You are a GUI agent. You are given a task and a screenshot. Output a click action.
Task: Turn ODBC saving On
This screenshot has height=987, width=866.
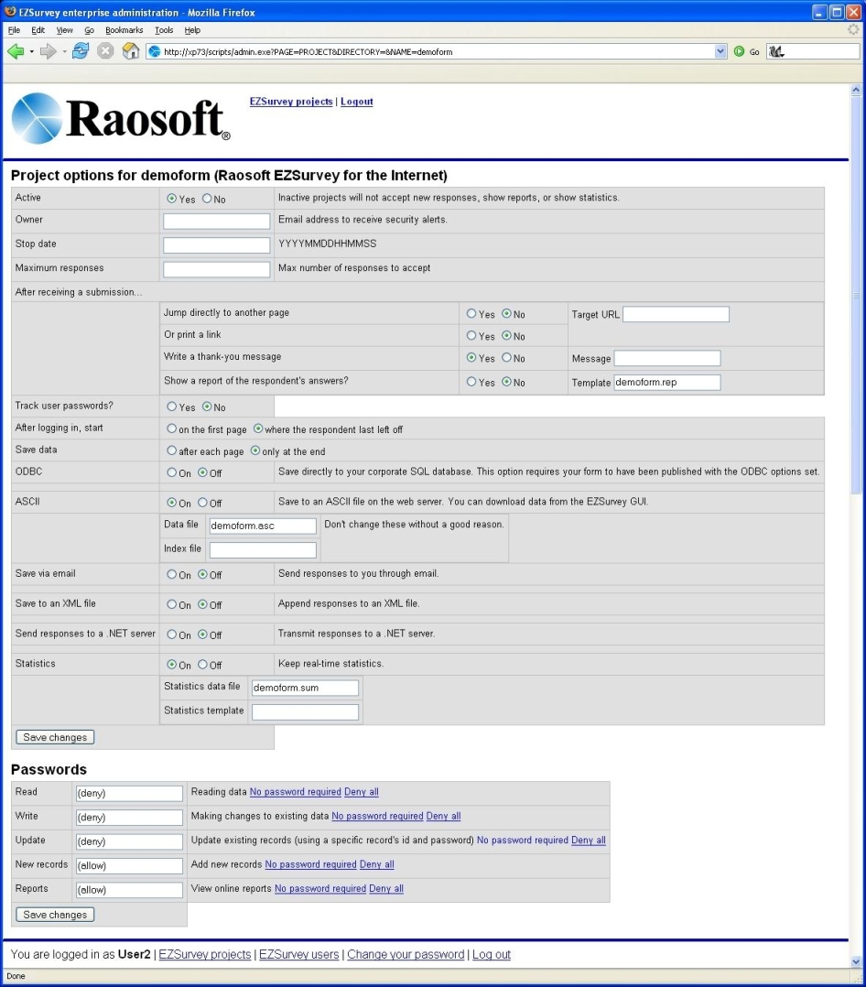point(171,472)
